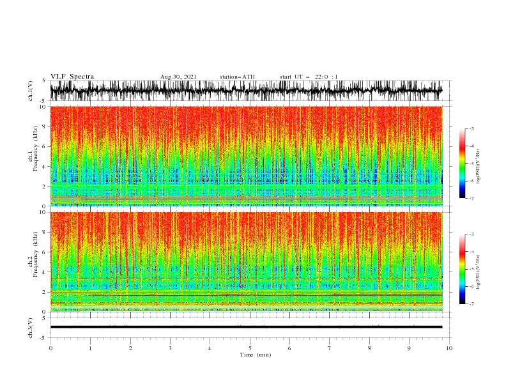Click the ch.1 spectrogram plot area
This screenshot has height=391, width=506.
[x=246, y=156]
